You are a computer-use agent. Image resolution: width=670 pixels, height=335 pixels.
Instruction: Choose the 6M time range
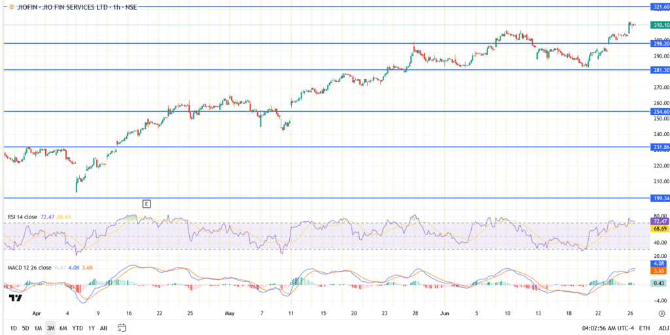(63, 328)
